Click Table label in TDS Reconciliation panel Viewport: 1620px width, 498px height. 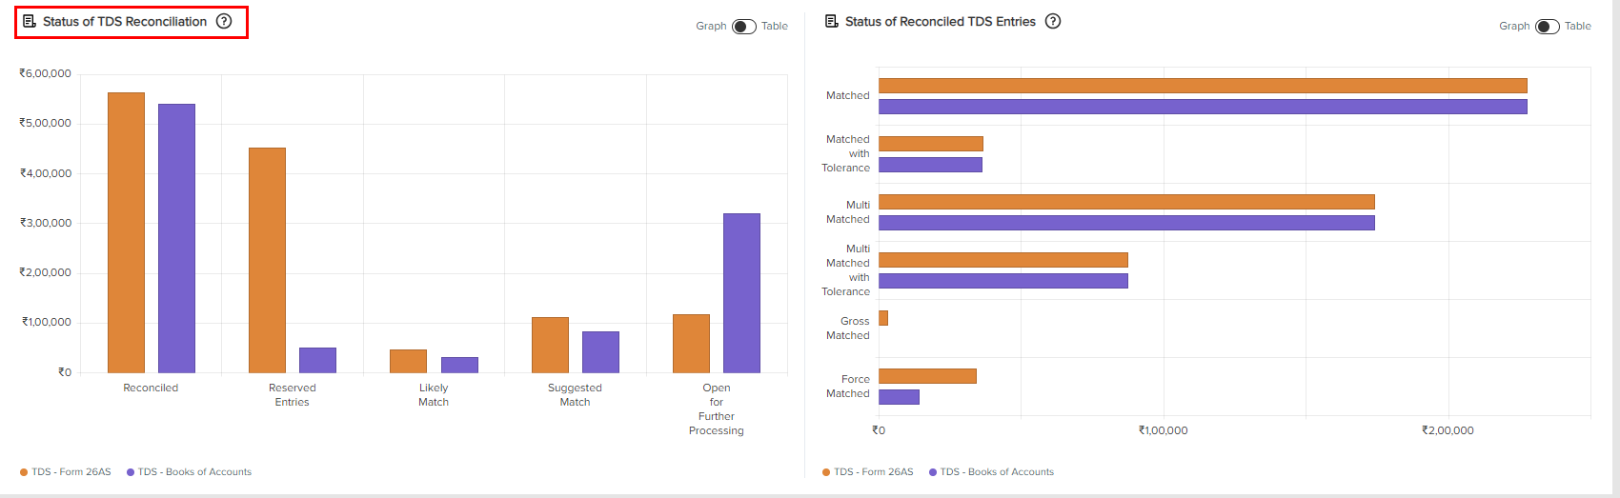(x=775, y=26)
